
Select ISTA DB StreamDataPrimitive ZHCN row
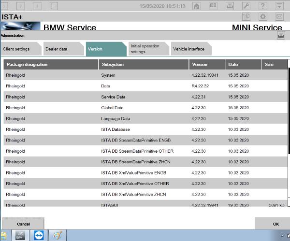coord(145,162)
